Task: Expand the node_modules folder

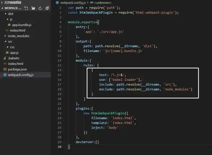Action: (5, 36)
